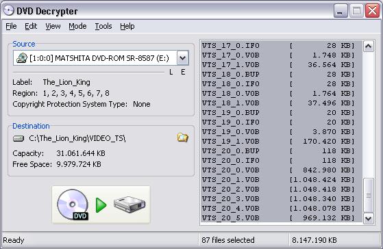Select file VTS_20_1.VOB
The image size is (383, 249).
click(x=282, y=180)
